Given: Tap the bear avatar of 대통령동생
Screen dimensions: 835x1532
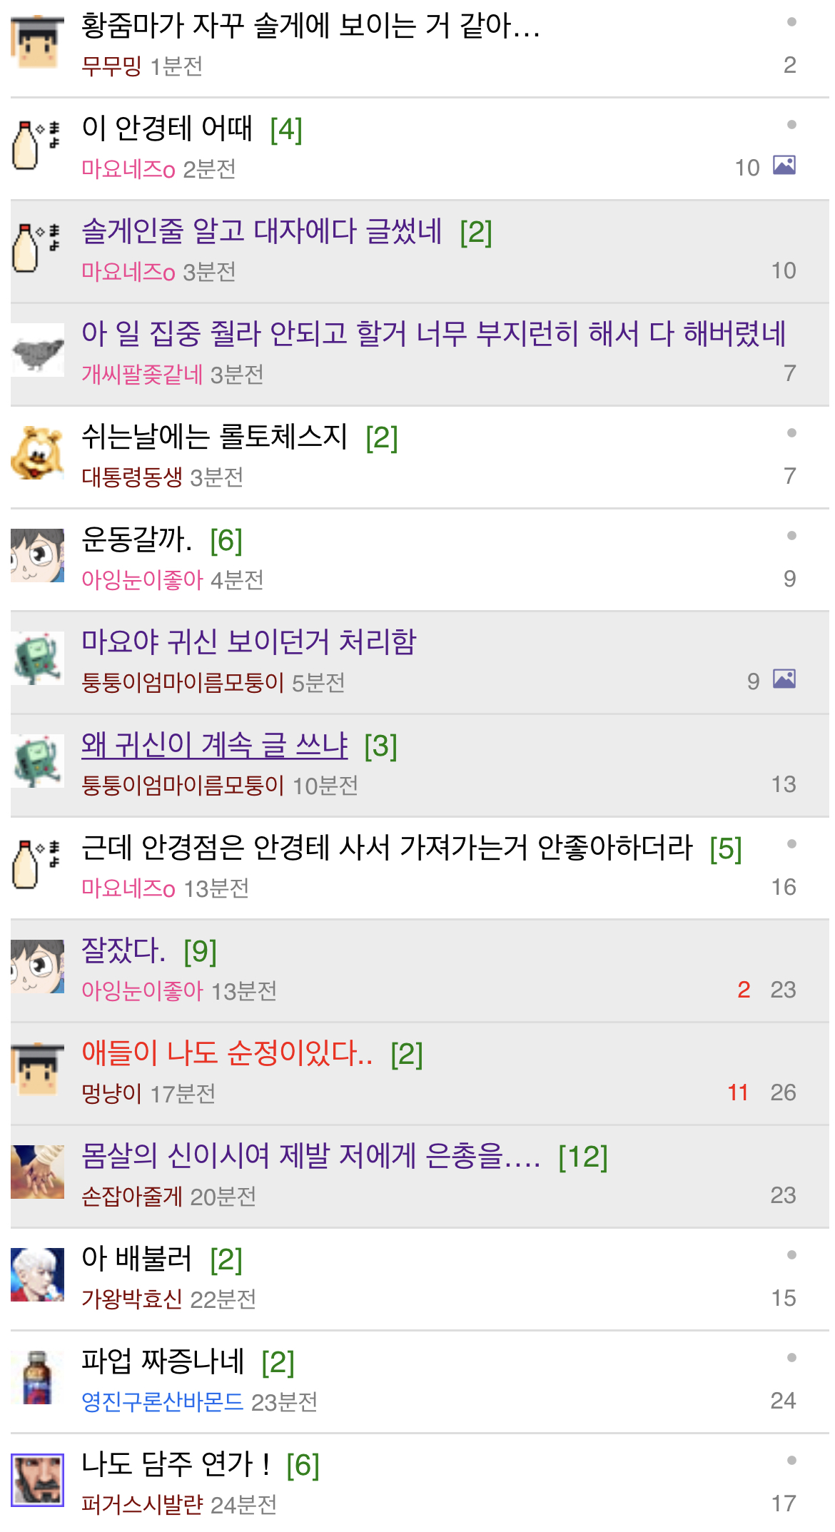Looking at the screenshot, I should tap(37, 453).
